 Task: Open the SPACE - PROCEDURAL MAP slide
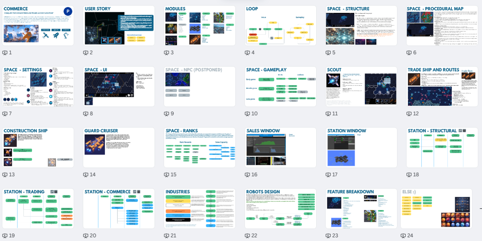coord(442,25)
